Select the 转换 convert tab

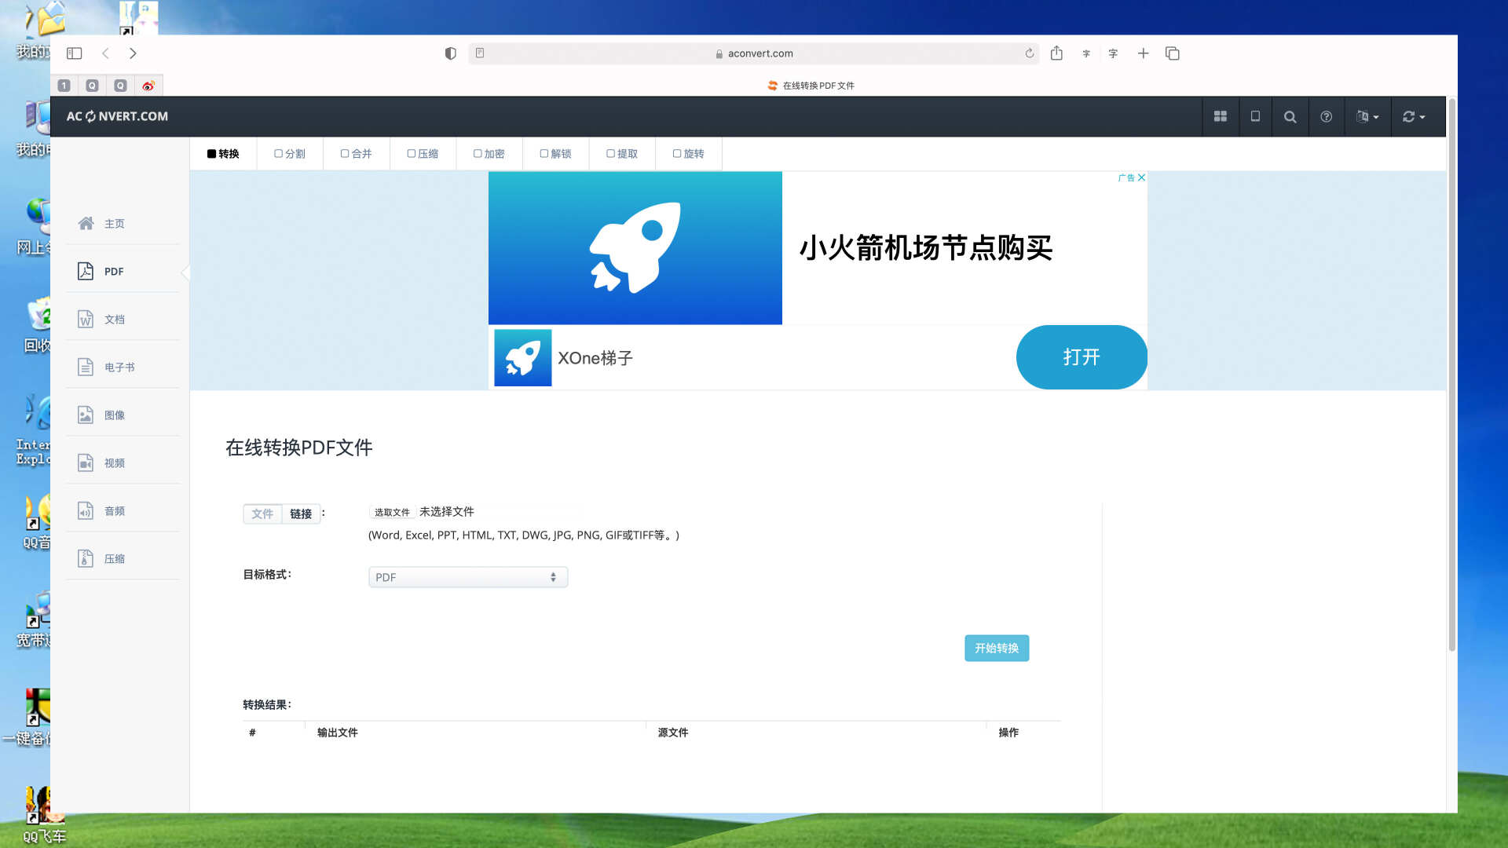pyautogui.click(x=223, y=154)
